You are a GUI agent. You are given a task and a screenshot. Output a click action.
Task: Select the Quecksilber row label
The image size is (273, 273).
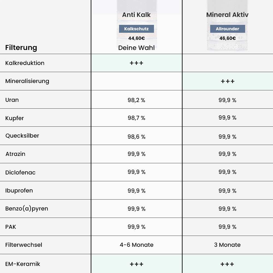click(22, 136)
